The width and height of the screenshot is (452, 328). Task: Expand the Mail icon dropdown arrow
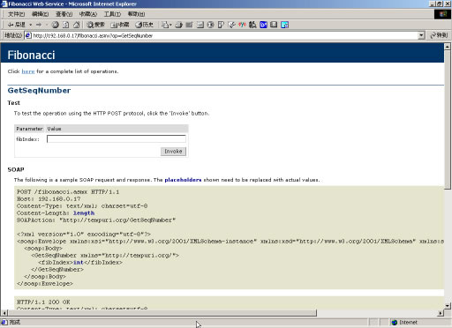(x=170, y=25)
